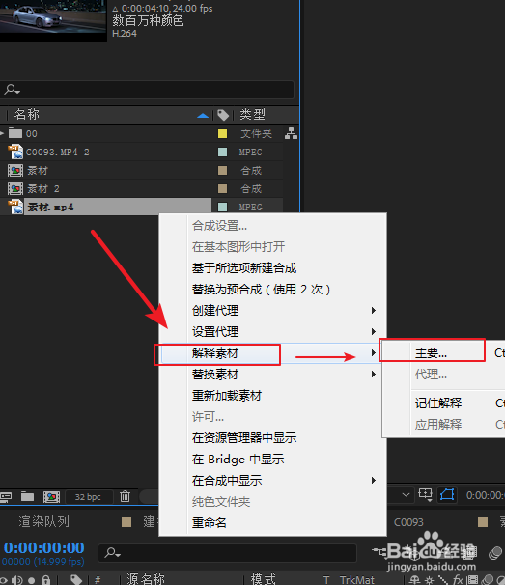Toggle mask and shape path visibility icon

(447, 494)
